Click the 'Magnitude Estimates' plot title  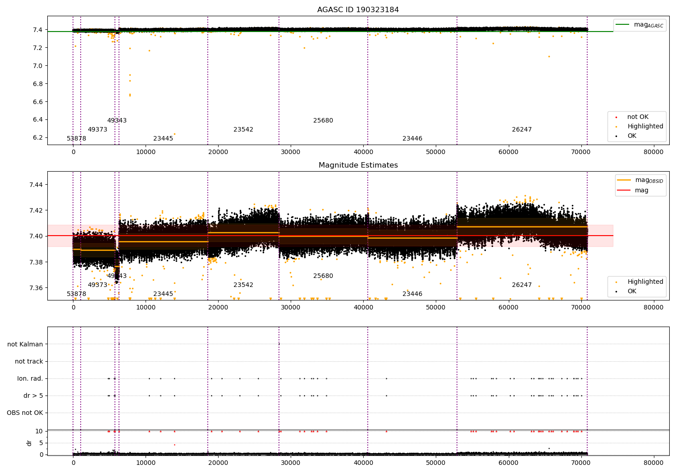point(358,165)
